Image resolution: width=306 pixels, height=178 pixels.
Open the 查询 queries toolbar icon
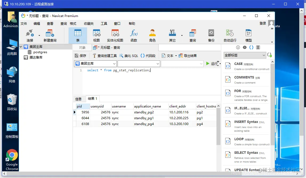pos(193,35)
